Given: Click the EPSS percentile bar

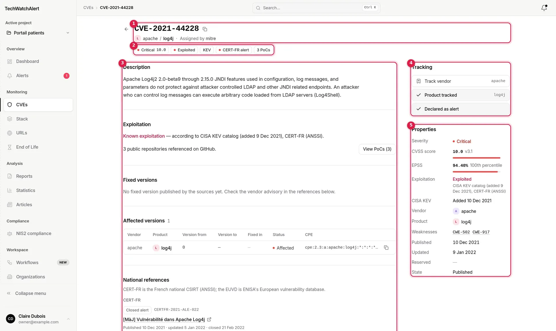Looking at the screenshot, I should pos(476,172).
